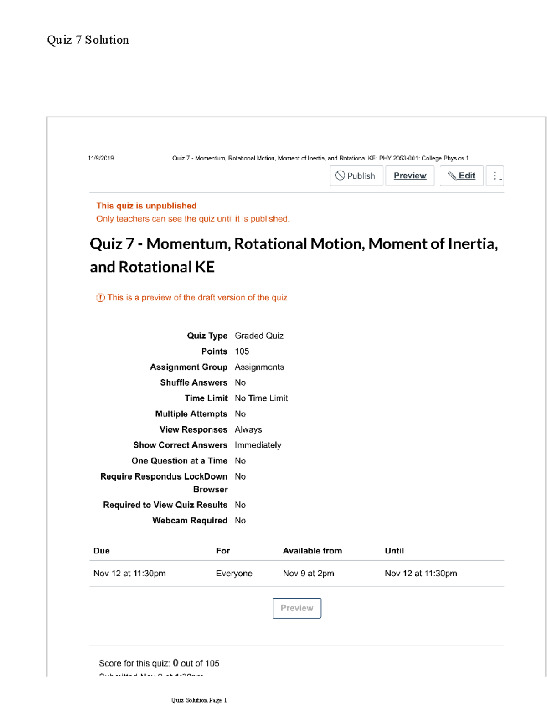Select the 'This quiz is unpublished' notice

[146, 206]
